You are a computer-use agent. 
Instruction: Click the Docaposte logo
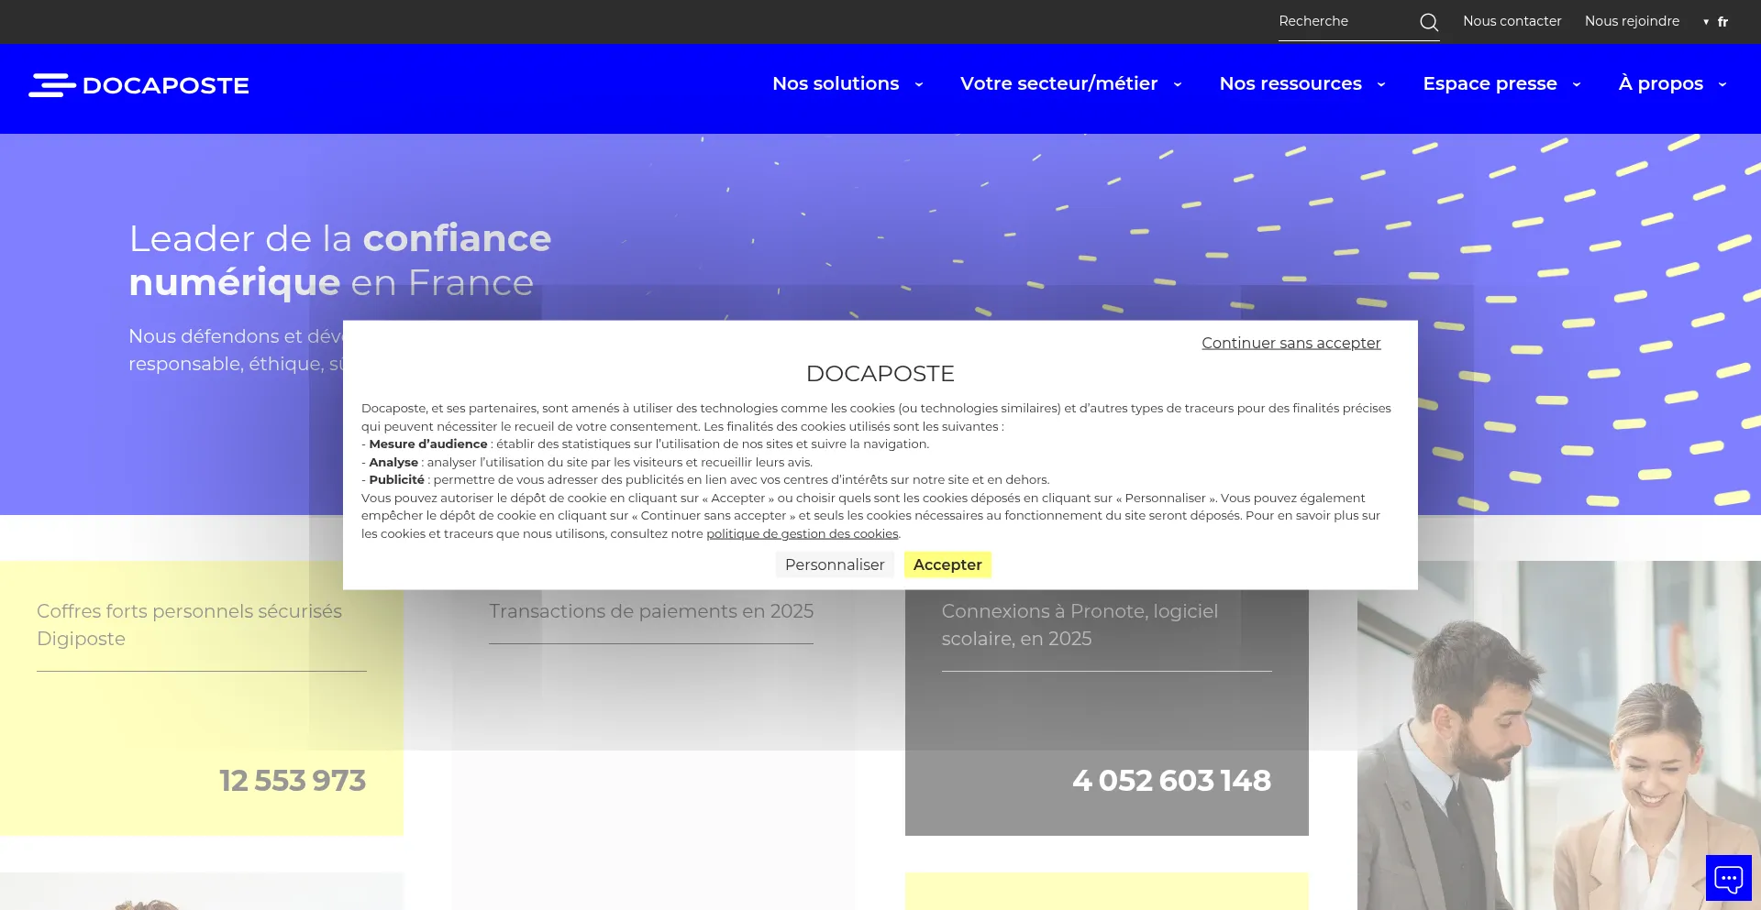[139, 85]
